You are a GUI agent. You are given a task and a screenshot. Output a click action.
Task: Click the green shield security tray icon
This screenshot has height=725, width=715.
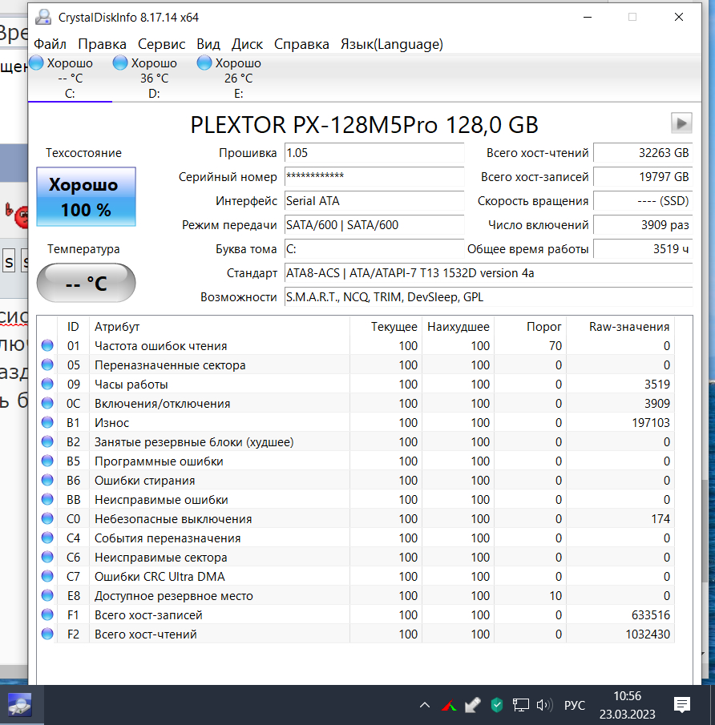pos(496,705)
